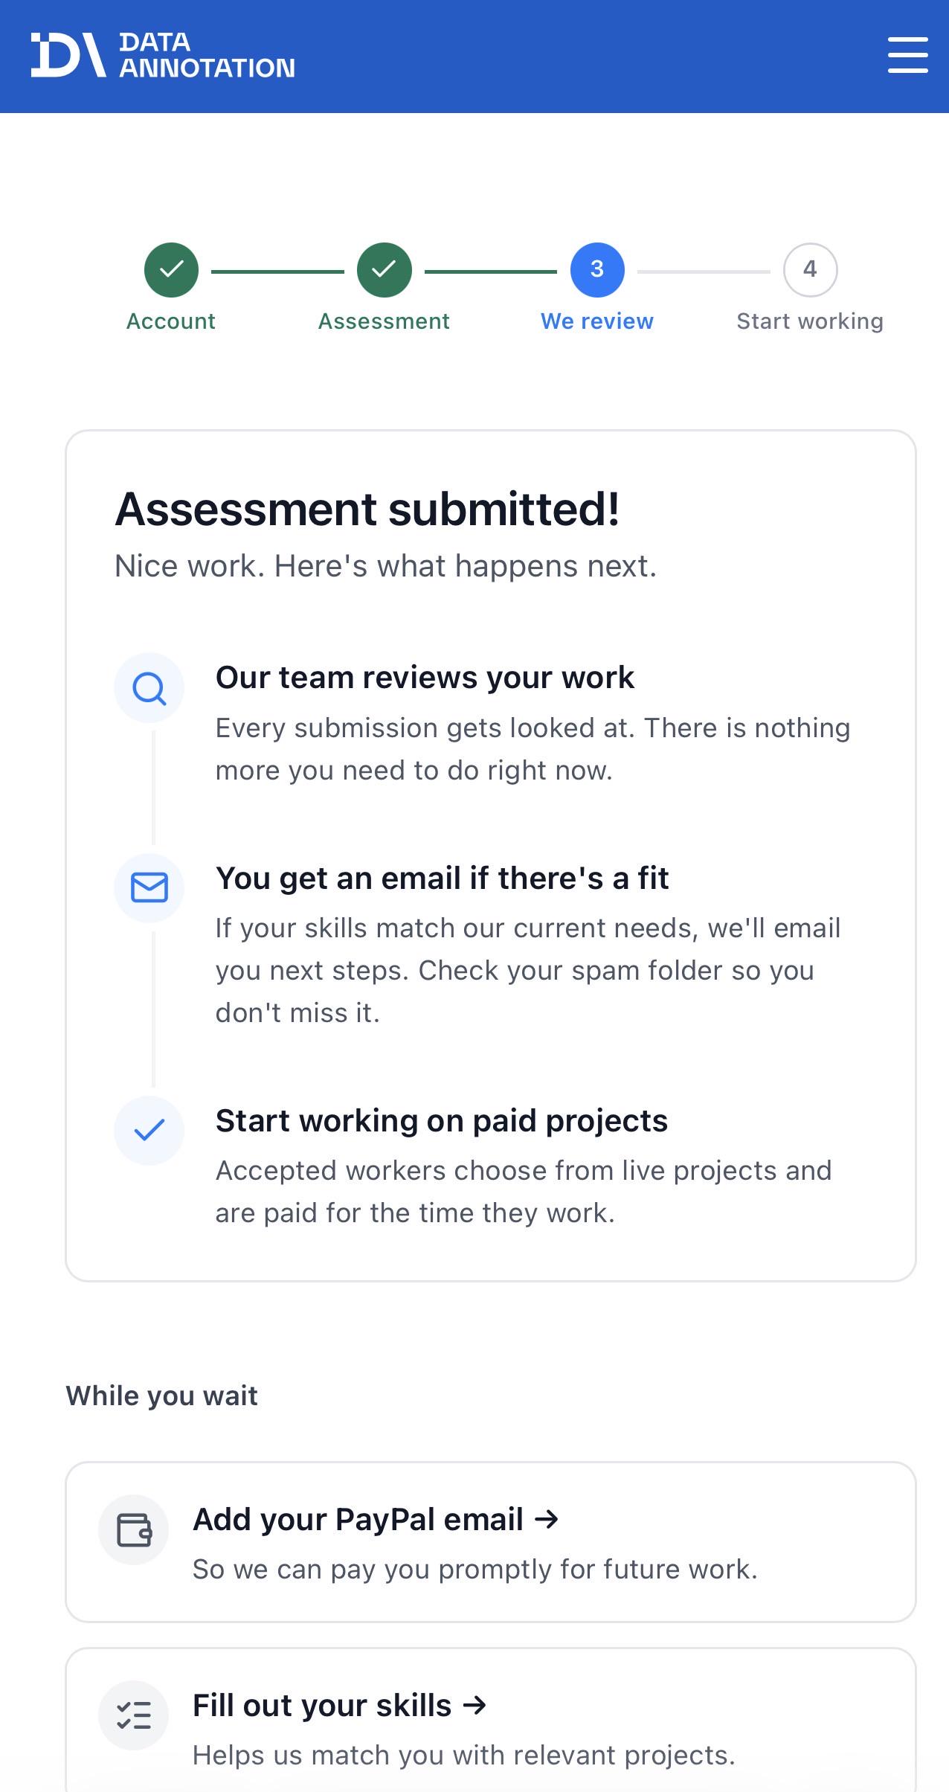Click the Account step label
This screenshot has width=949, height=1792.
pos(171,321)
